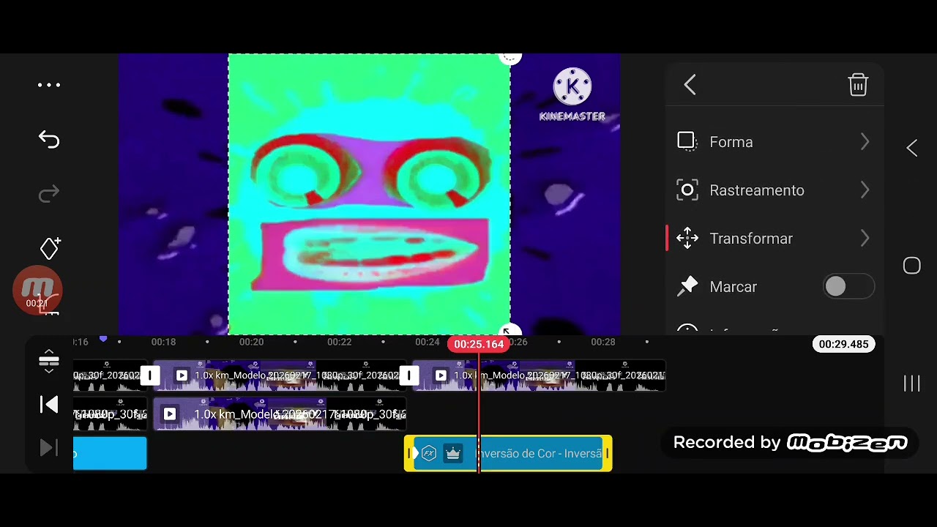Expand the Rastreamento options chevron
Image resolution: width=937 pixels, height=527 pixels.
pyautogui.click(x=865, y=190)
